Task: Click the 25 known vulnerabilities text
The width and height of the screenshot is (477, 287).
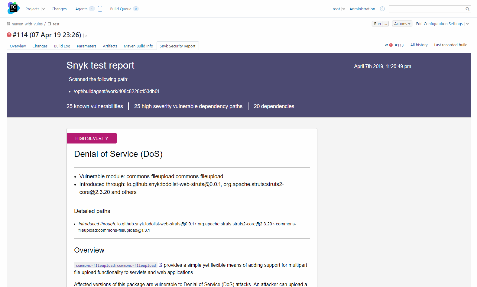Action: click(95, 106)
